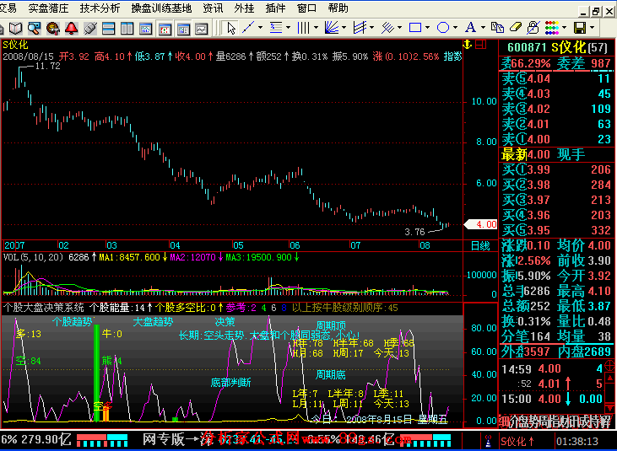Viewport: 617px width, 451px height.
Task: Open the chart window icon with line graph
Action: pos(145,29)
